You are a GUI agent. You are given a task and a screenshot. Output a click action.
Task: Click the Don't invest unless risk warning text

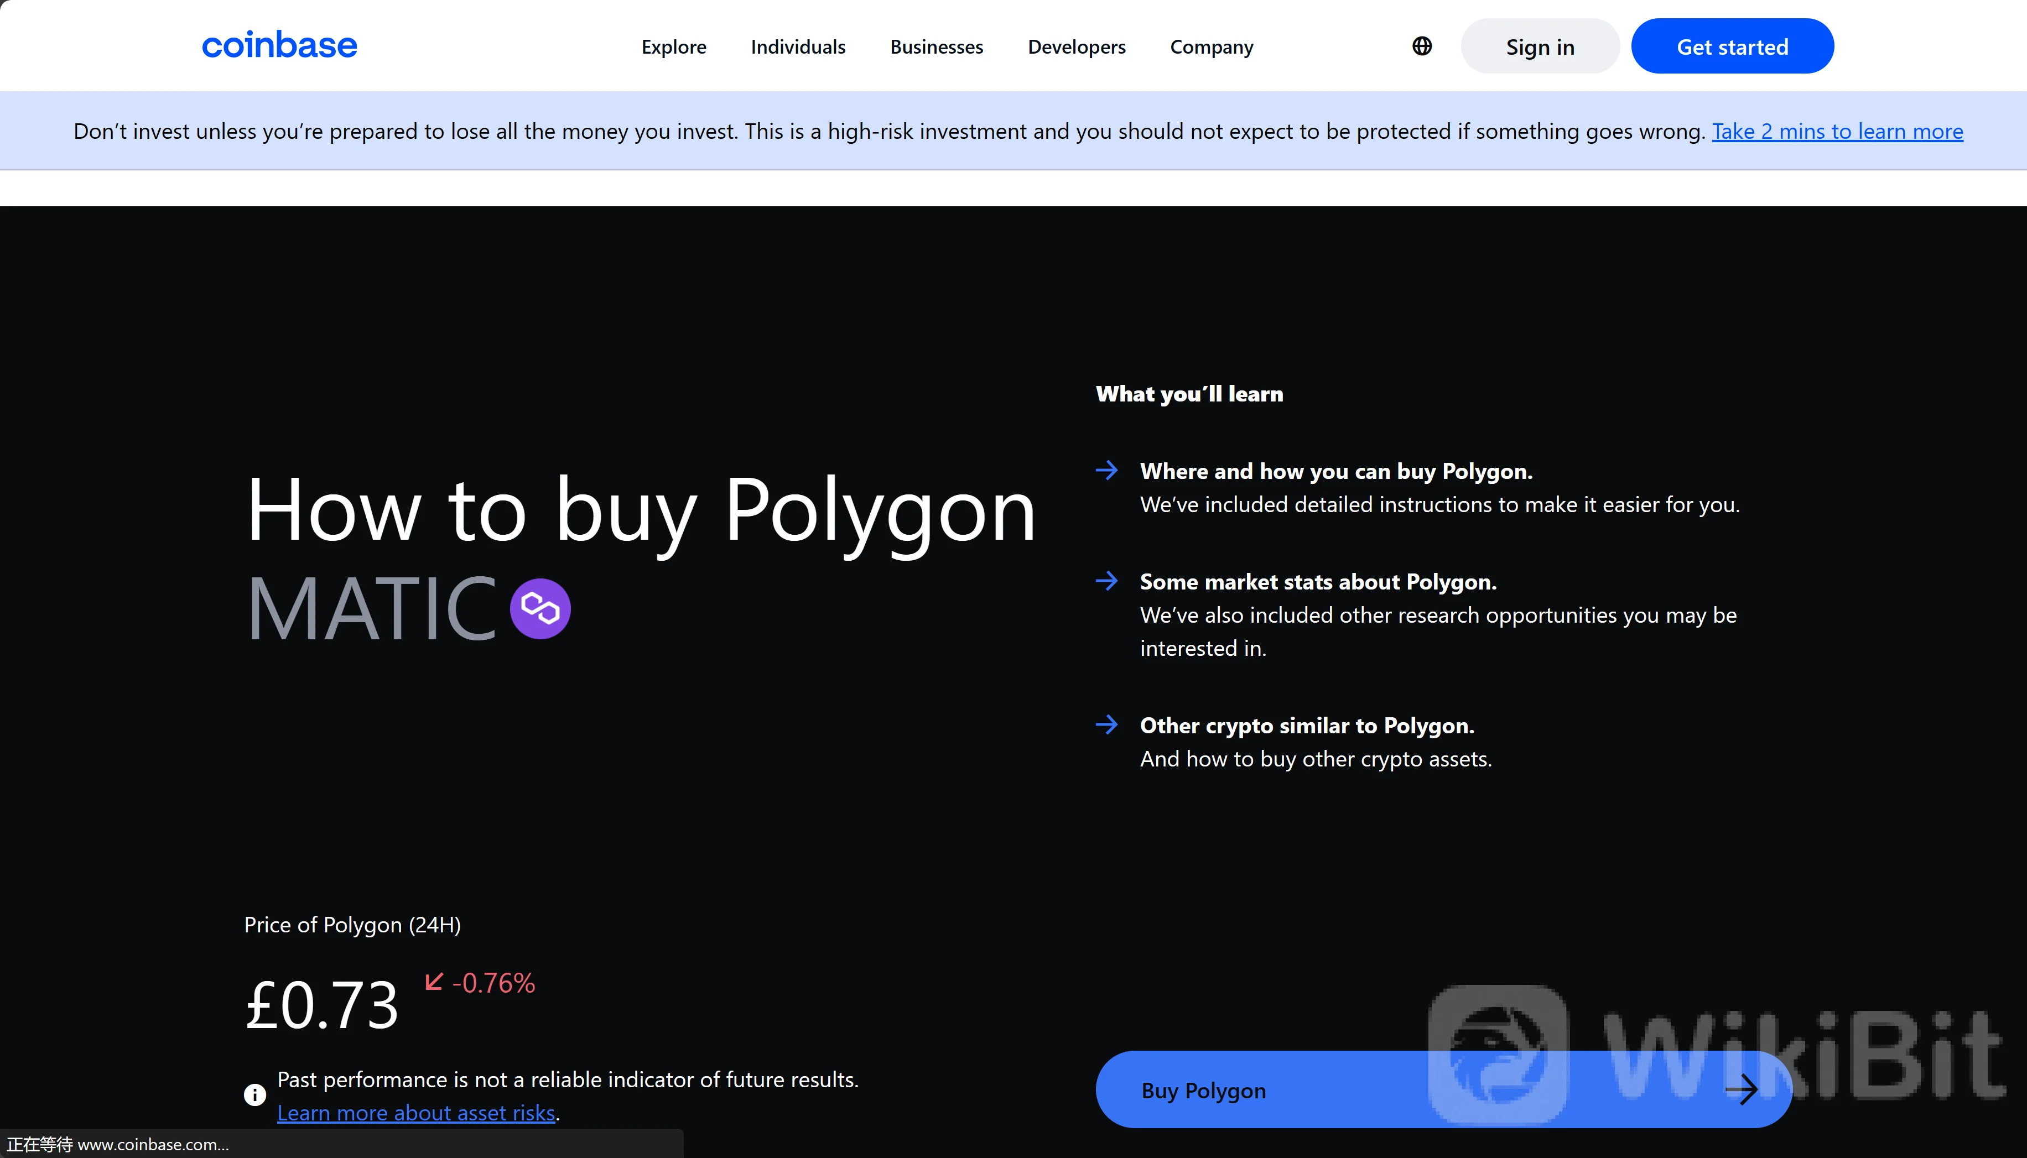(890, 131)
